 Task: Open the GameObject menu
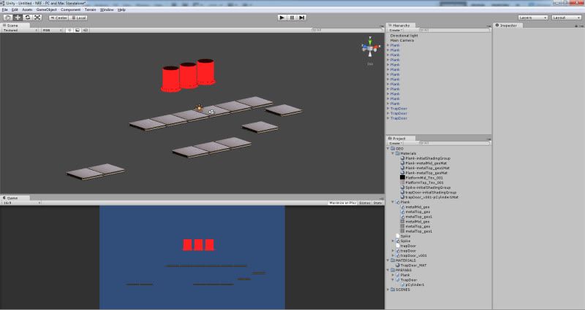46,9
